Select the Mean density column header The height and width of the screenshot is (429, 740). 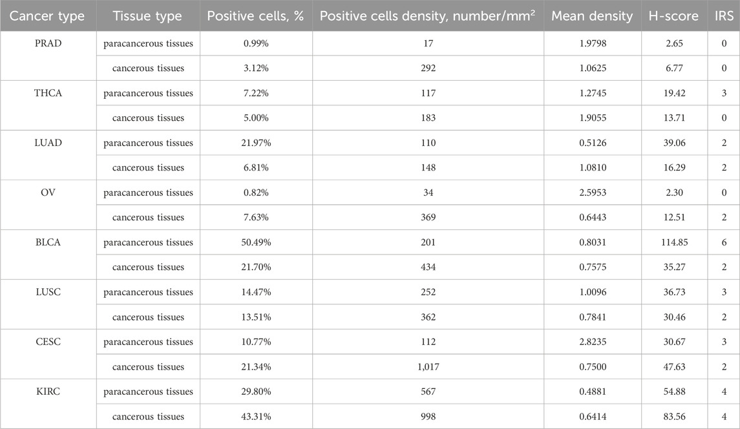pos(592,16)
